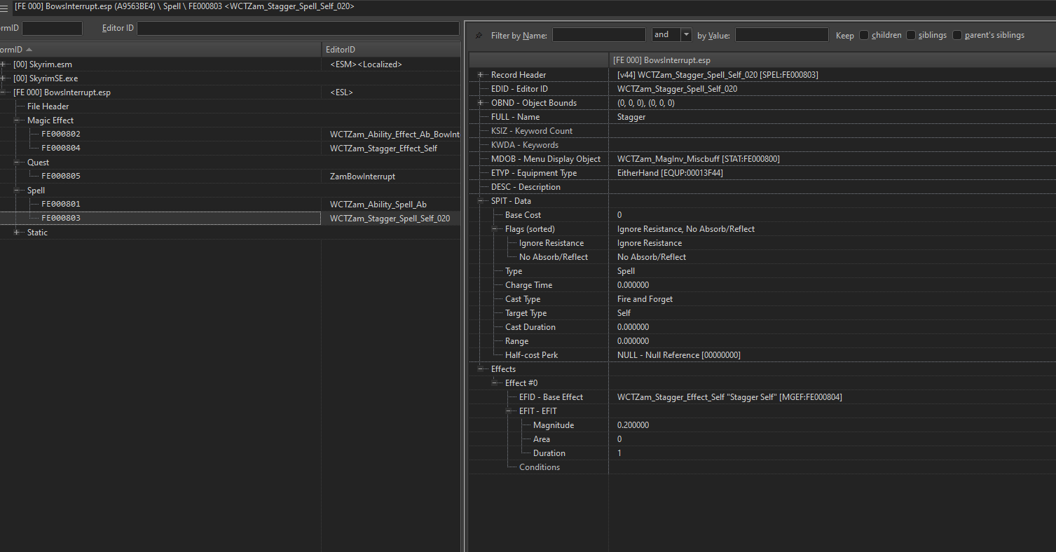This screenshot has height=552, width=1056.
Task: Expand OBND - Object Bounds row
Action: tap(481, 103)
